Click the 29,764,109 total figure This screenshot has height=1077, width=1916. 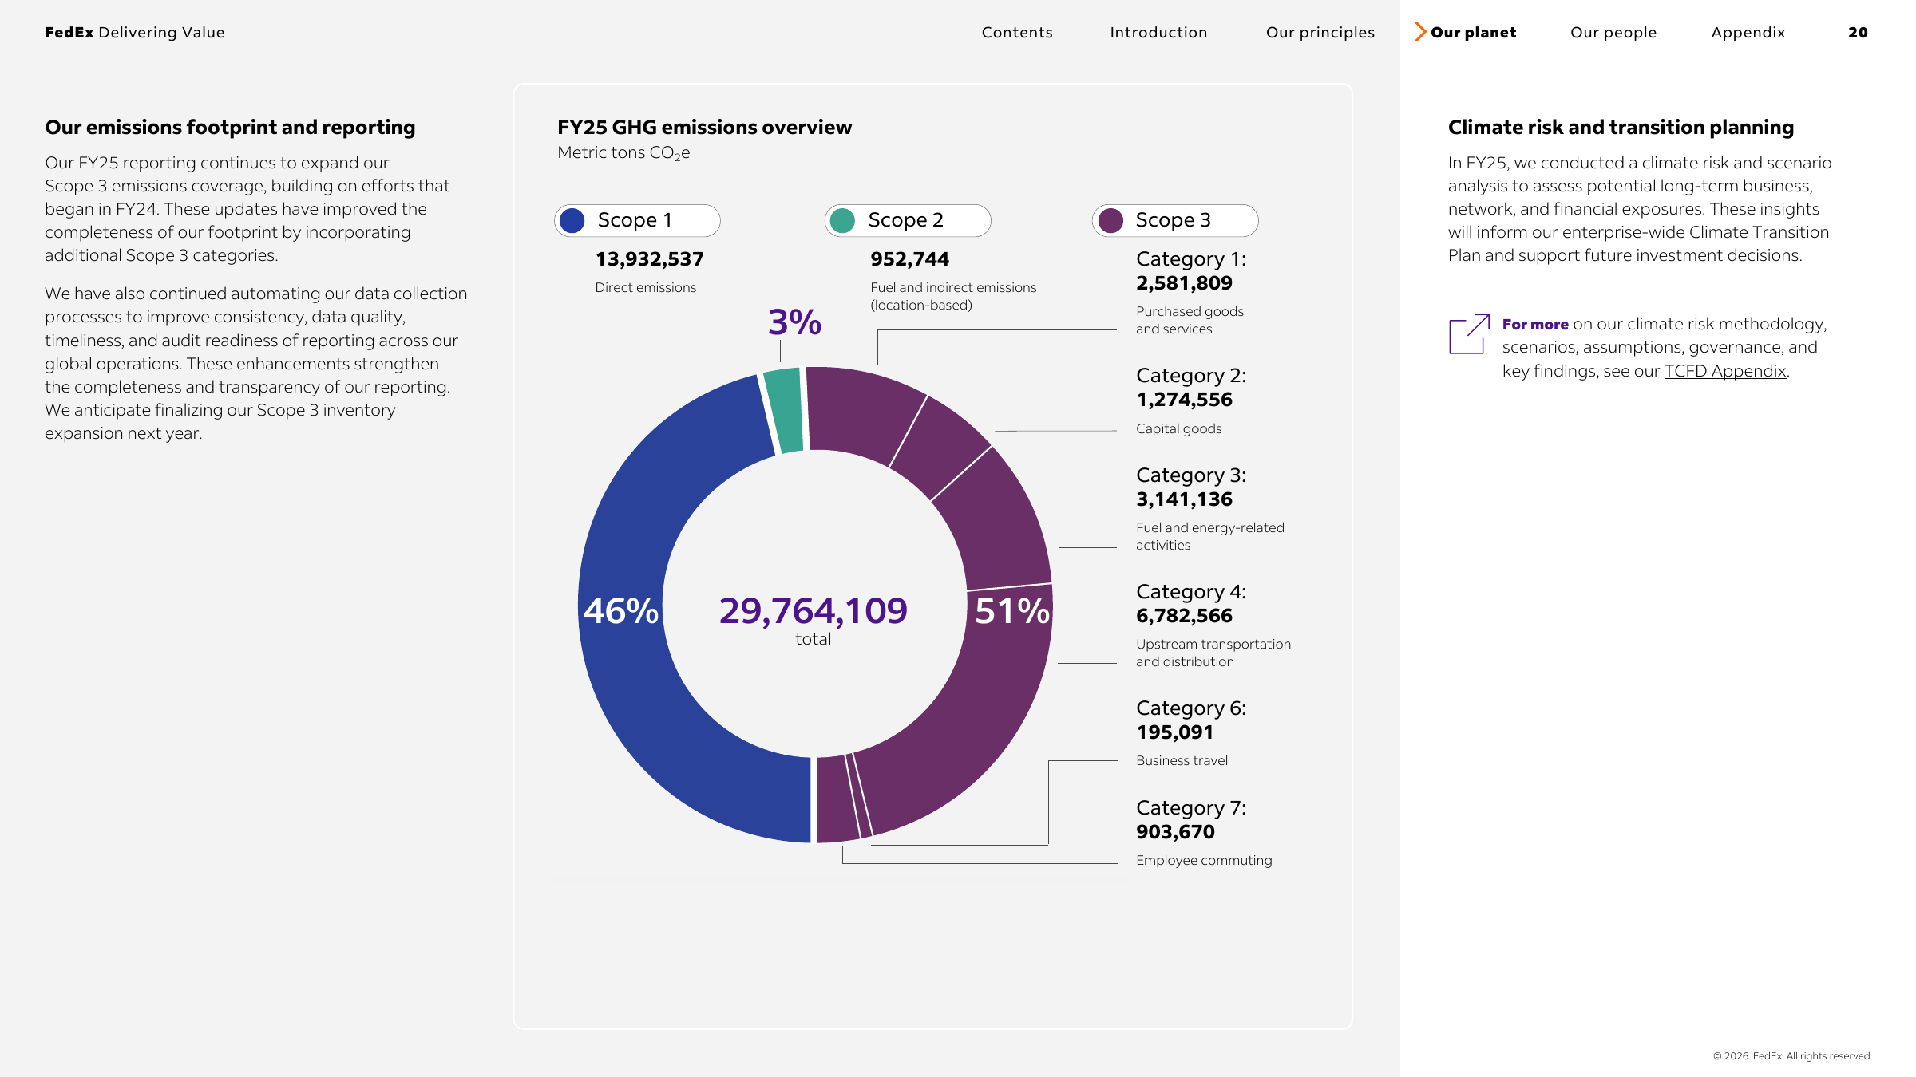point(813,611)
